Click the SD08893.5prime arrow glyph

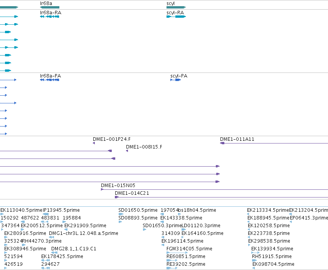pos(120,222)
